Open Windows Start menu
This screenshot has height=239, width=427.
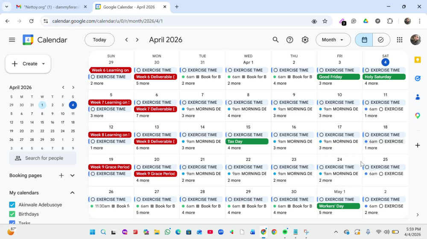point(92,232)
